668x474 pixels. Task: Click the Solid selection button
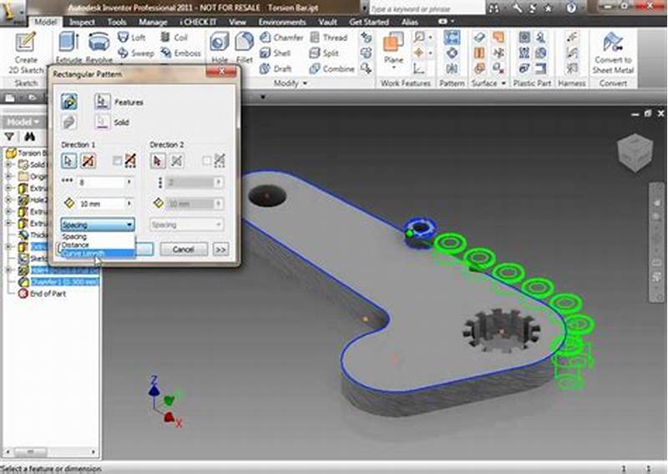[x=102, y=122]
